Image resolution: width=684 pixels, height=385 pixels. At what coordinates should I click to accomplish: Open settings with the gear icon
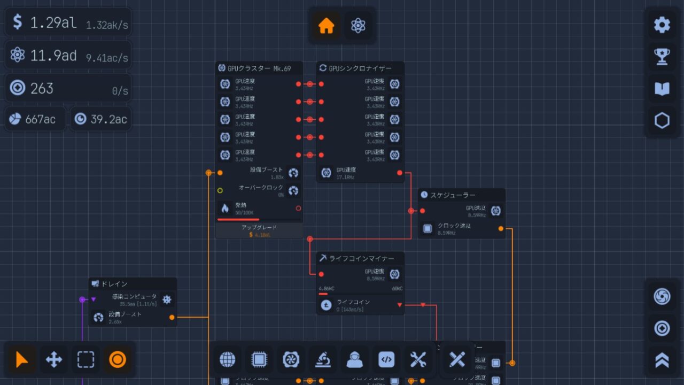coord(662,25)
